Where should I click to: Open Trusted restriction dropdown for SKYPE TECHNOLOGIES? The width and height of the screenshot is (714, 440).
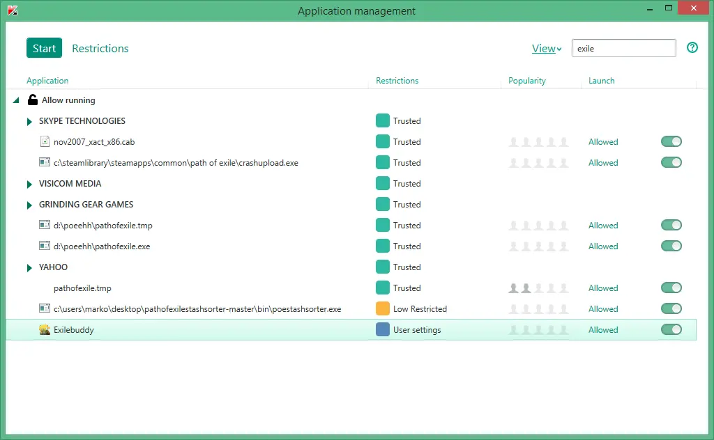pyautogui.click(x=398, y=121)
